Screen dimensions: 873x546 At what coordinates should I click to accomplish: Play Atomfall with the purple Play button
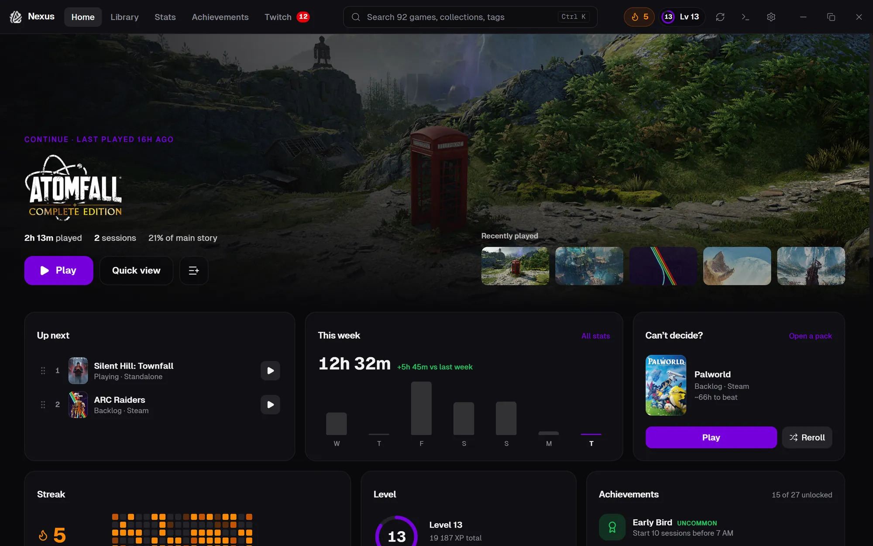tap(59, 271)
